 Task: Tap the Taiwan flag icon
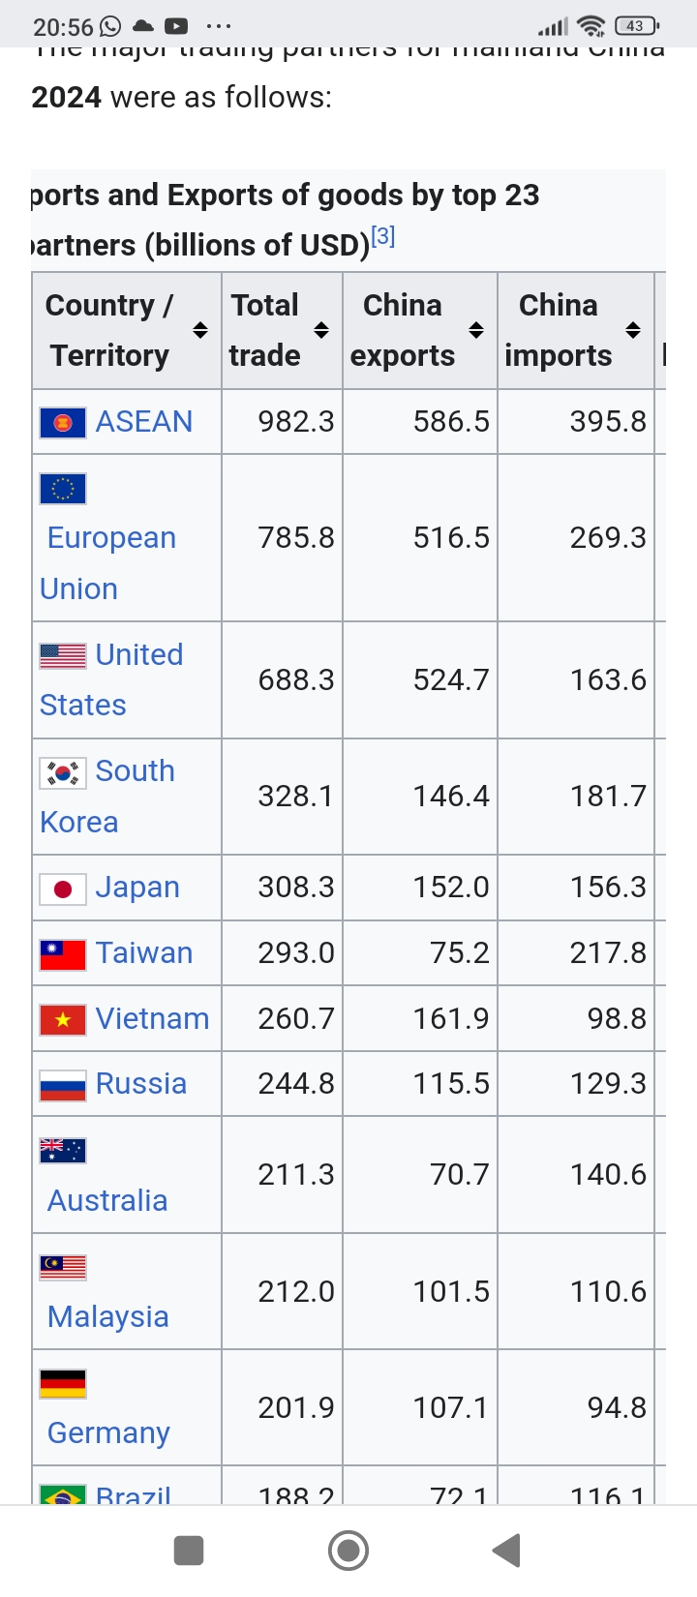(x=63, y=954)
